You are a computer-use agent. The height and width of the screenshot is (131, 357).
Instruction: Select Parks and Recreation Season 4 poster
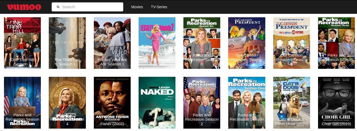(x=67, y=103)
